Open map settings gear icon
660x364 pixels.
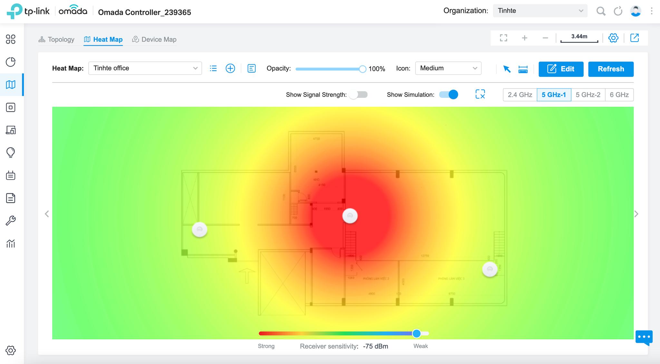pyautogui.click(x=613, y=38)
